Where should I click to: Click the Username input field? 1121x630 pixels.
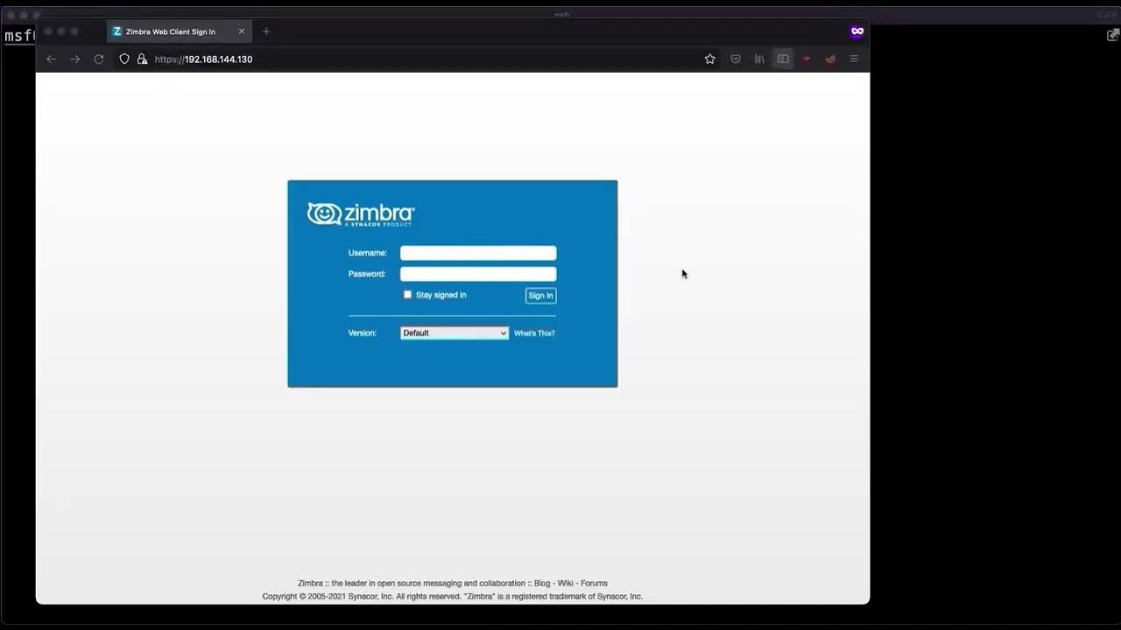pyautogui.click(x=478, y=253)
